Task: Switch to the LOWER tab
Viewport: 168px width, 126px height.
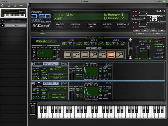Action: [x=91, y=27]
